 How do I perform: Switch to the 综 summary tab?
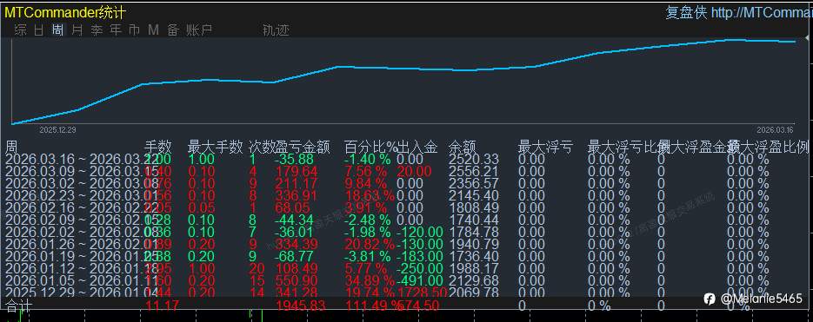(x=20, y=30)
